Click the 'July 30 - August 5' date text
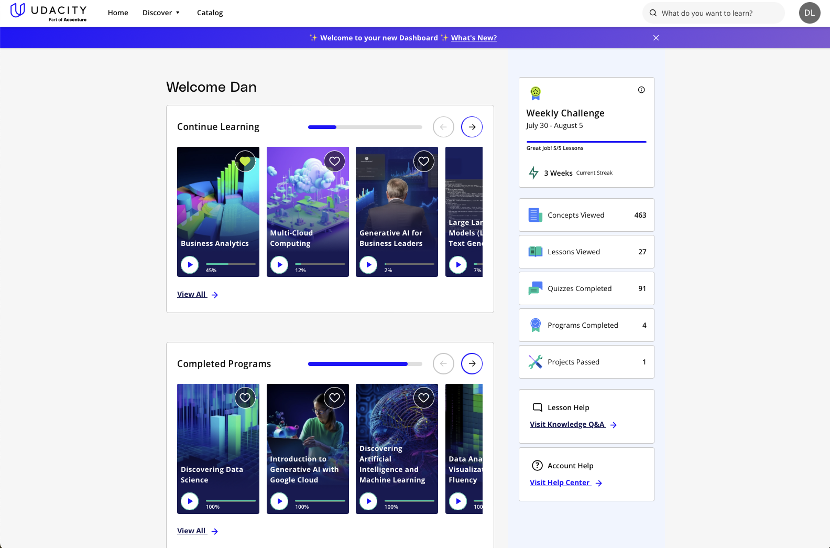This screenshot has width=830, height=548. click(554, 125)
